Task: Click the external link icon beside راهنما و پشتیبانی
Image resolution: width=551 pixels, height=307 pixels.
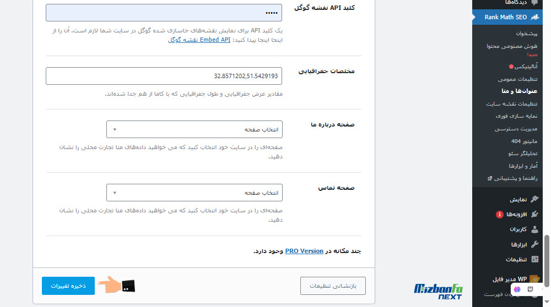Action: (x=489, y=178)
